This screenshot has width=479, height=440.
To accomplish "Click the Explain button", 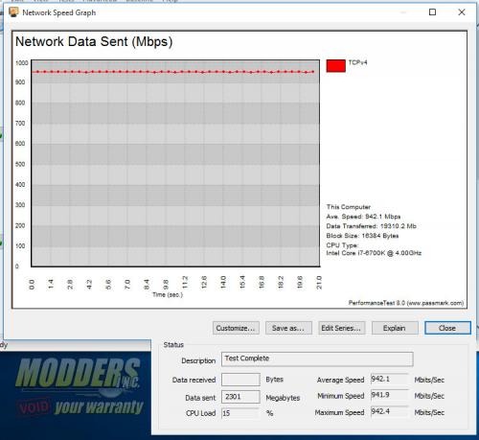I will pyautogui.click(x=395, y=328).
